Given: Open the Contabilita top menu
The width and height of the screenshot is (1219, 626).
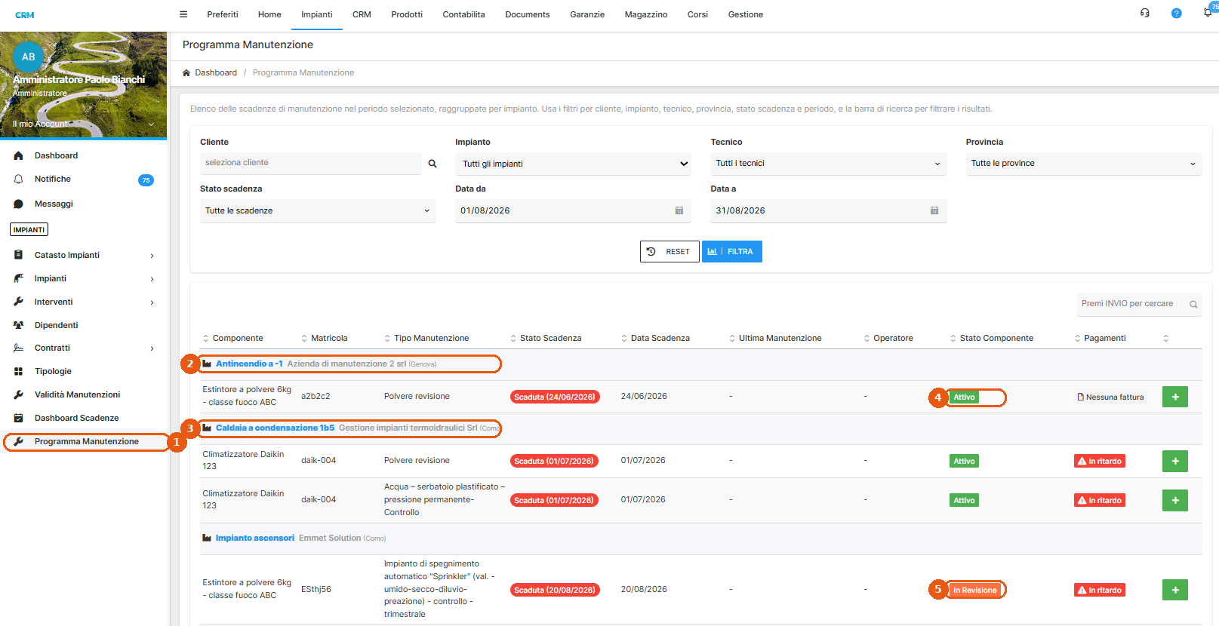Looking at the screenshot, I should click(x=463, y=14).
